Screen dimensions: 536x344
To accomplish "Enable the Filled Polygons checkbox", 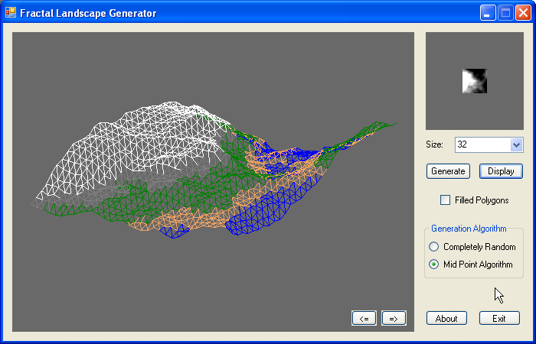I will [445, 200].
